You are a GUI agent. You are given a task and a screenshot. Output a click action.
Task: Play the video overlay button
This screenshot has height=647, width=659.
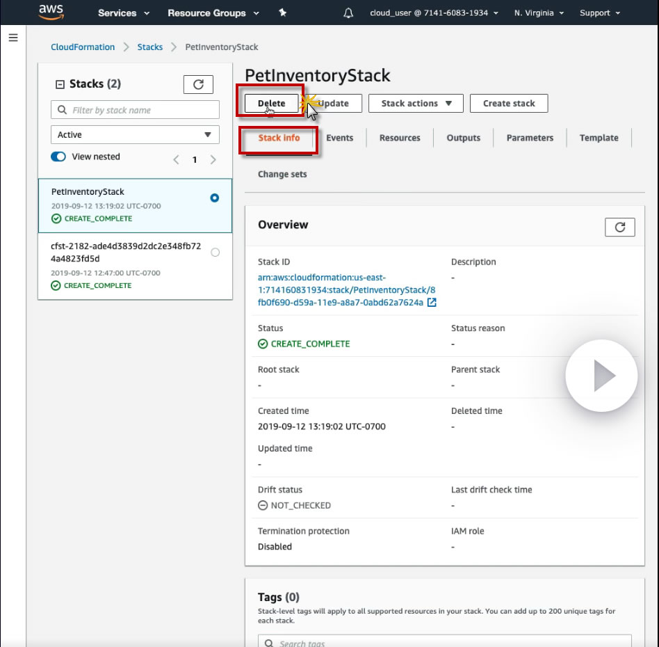(601, 375)
